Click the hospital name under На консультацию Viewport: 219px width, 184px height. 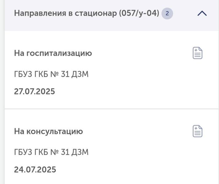51,152
